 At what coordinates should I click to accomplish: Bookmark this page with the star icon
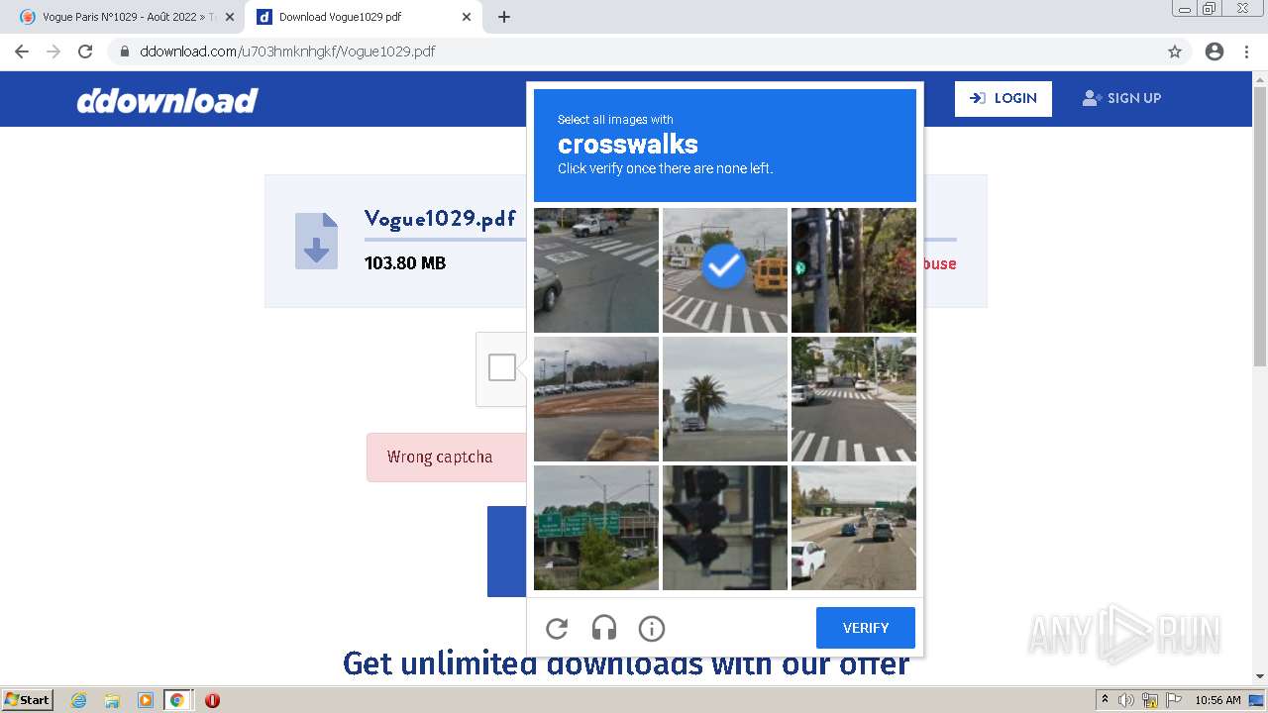(1175, 51)
